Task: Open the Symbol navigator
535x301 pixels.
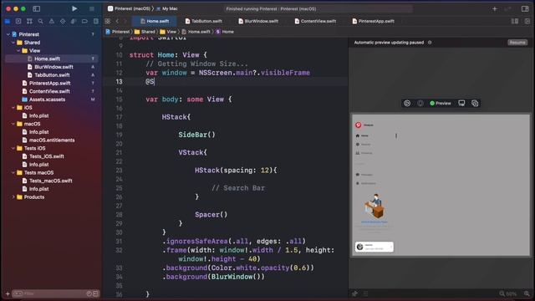Action: [x=29, y=21]
